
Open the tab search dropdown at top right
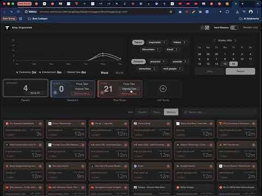(x=258, y=4)
